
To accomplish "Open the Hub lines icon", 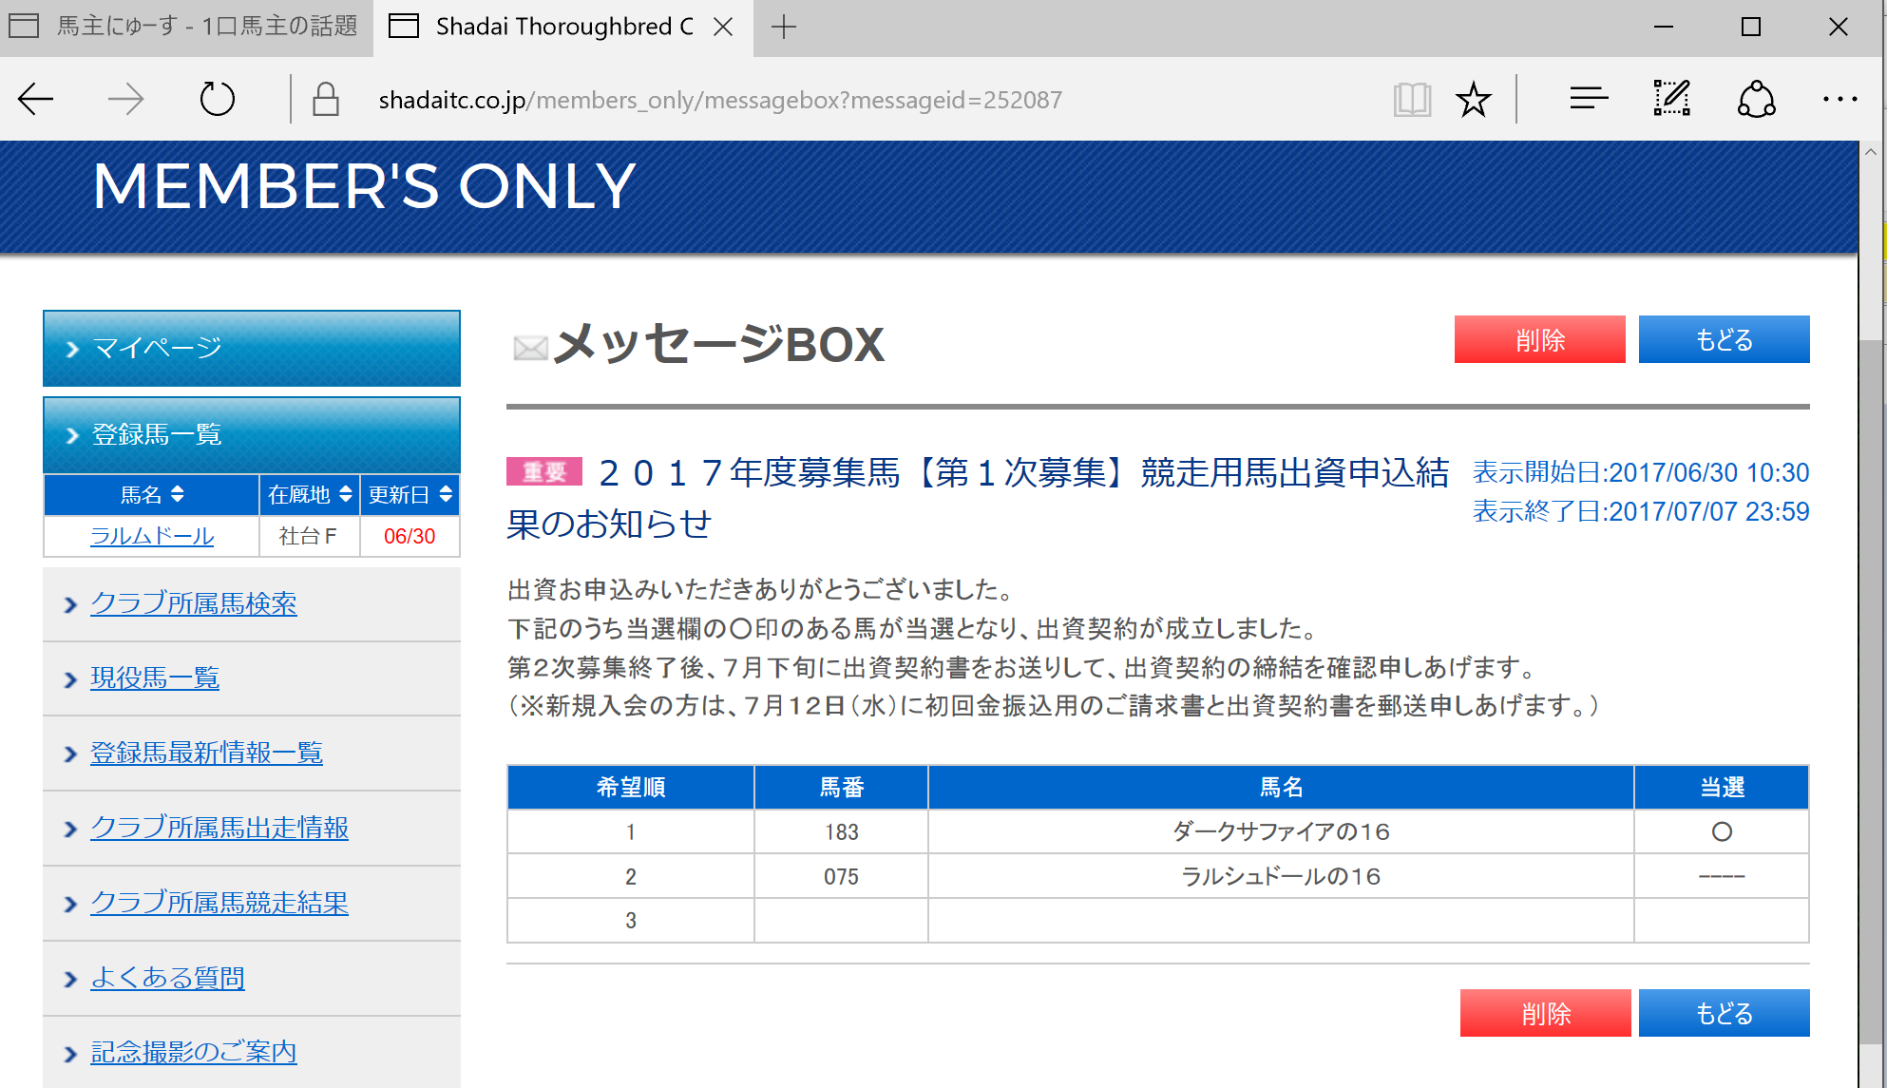I will tap(1589, 99).
